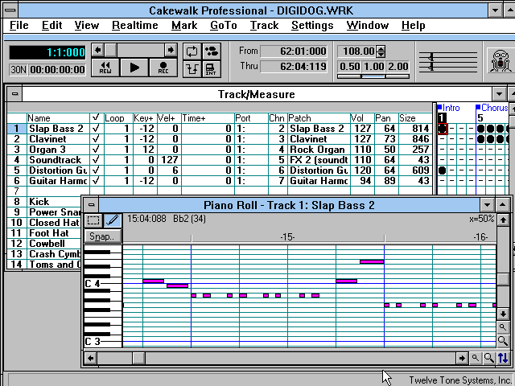Click position scrollbar left arrow in transport

(x=97, y=50)
